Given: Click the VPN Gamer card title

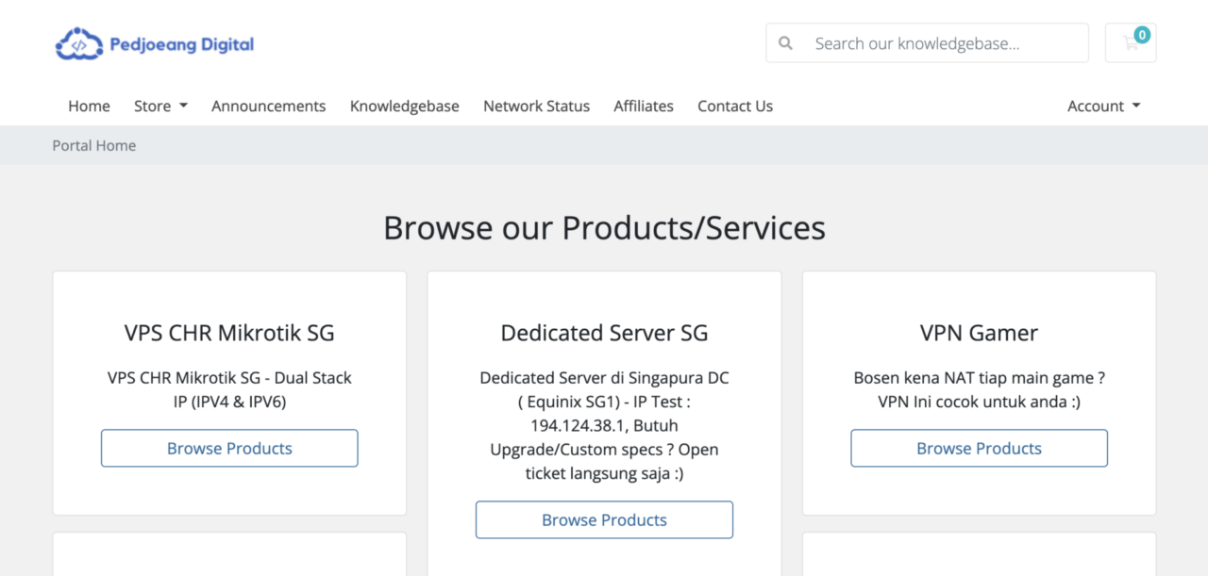Looking at the screenshot, I should point(979,333).
